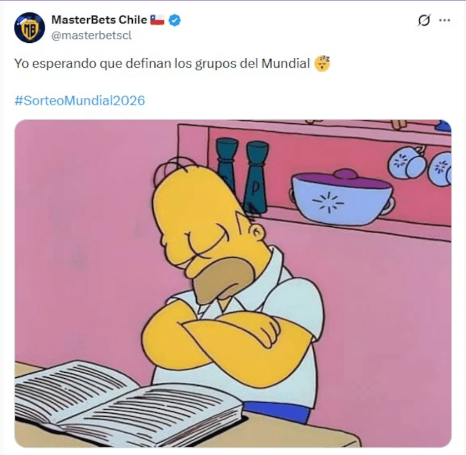This screenshot has width=466, height=455.
Task: Click the tweet text about grupos del Mundial
Action: pyautogui.click(x=162, y=63)
